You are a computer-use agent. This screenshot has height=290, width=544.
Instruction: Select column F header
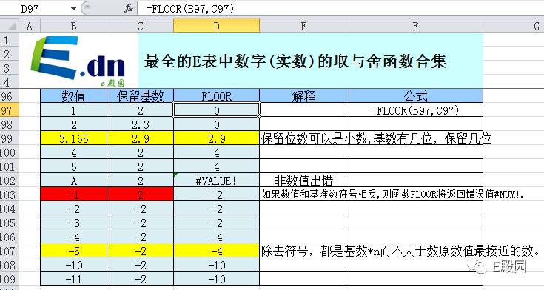[416, 26]
